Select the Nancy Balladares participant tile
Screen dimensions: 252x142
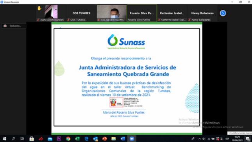(x=202, y=13)
